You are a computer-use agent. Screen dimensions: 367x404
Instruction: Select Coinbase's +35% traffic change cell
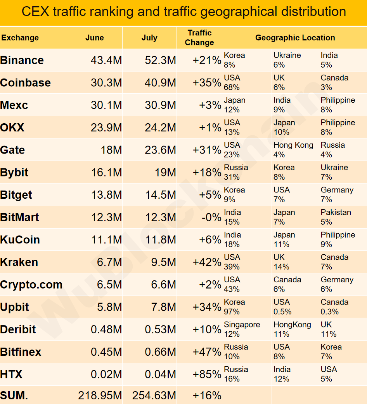click(207, 82)
